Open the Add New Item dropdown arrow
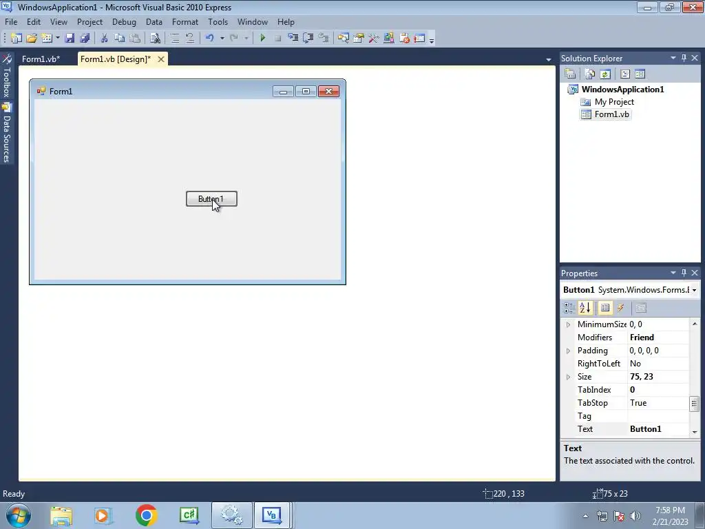705x529 pixels. tap(58, 39)
